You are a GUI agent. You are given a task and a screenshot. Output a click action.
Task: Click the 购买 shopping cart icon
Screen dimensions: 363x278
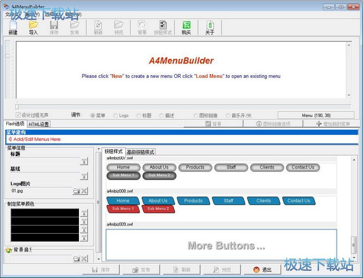point(186,28)
